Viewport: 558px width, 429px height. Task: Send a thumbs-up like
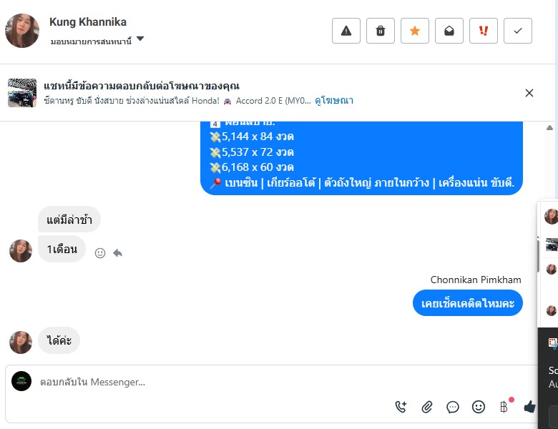click(529, 407)
